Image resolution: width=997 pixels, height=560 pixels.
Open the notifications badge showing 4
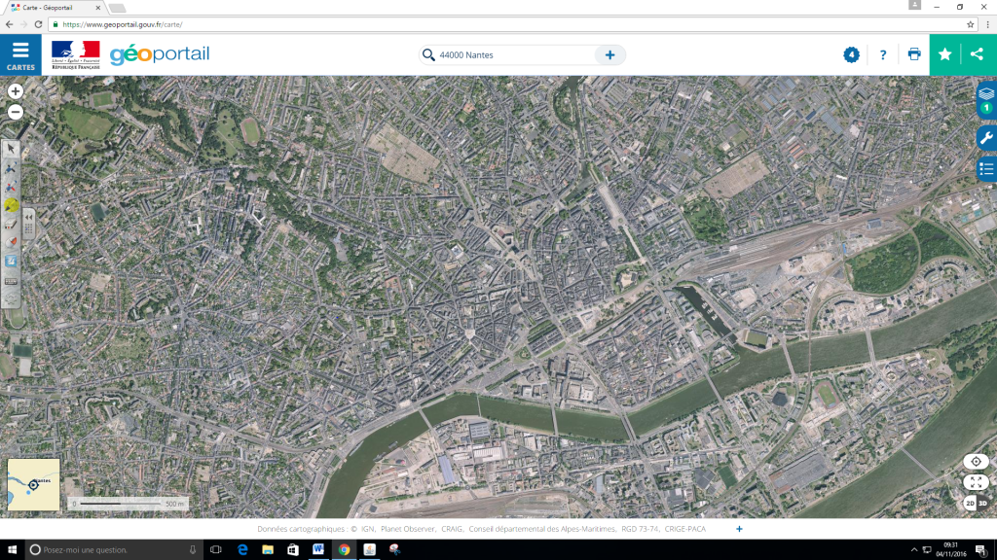tap(851, 54)
